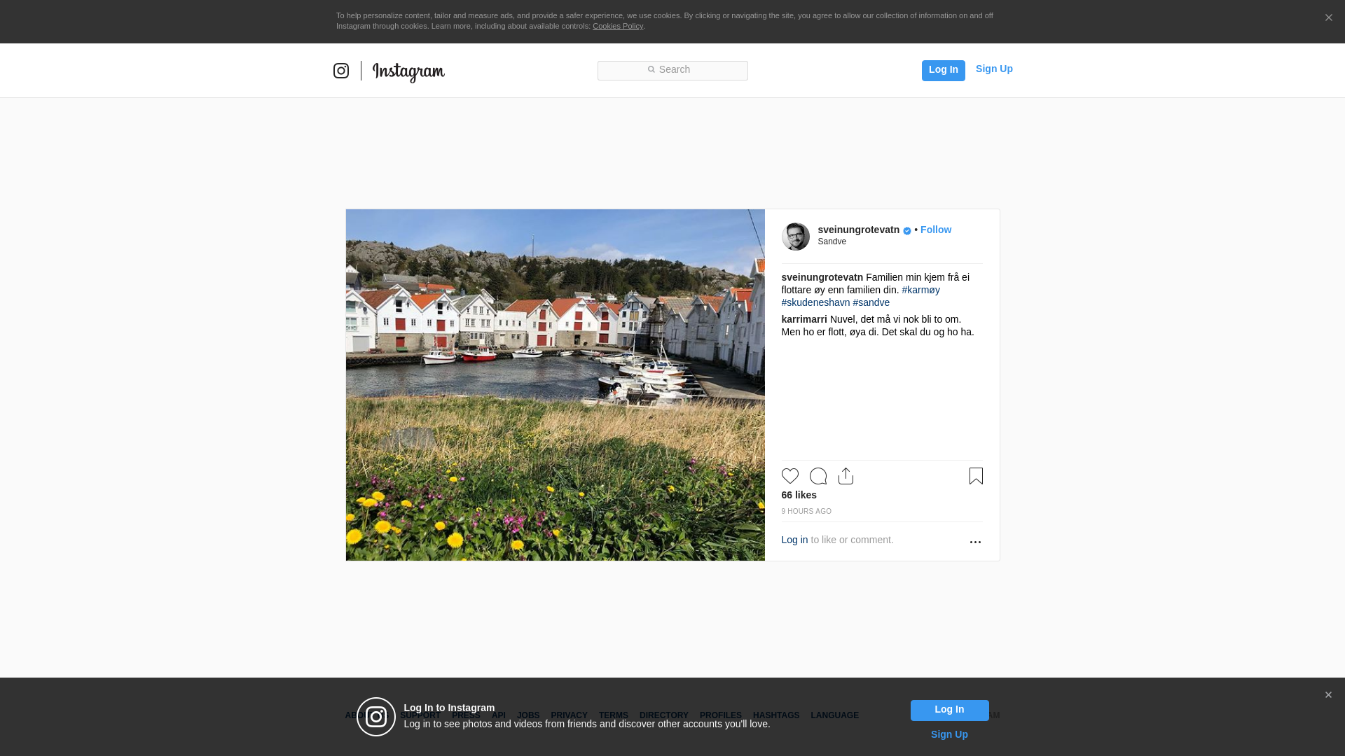Open karrimarri commenter profile

click(804, 319)
